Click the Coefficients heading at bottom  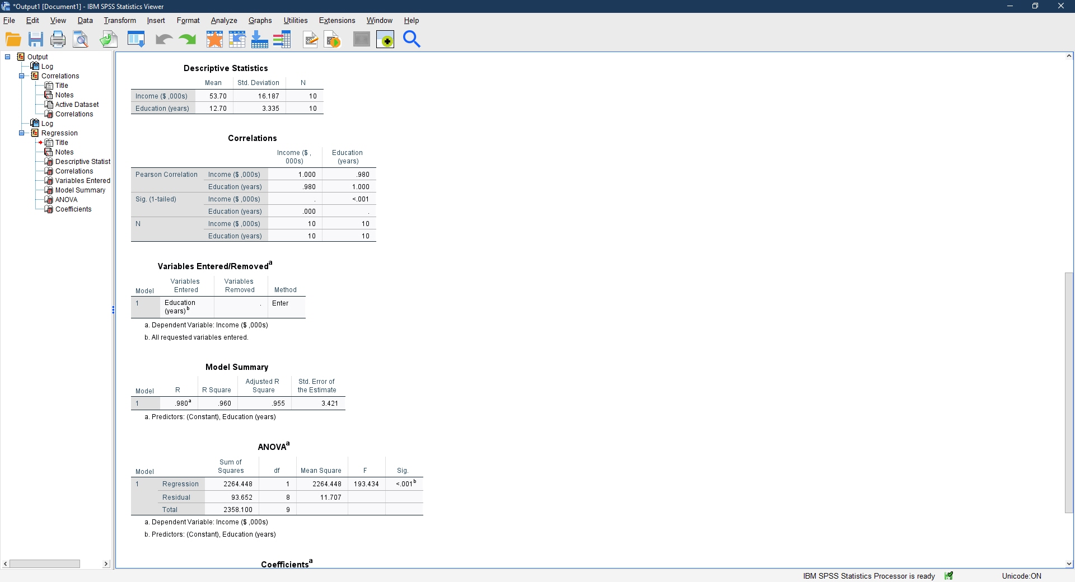click(287, 564)
